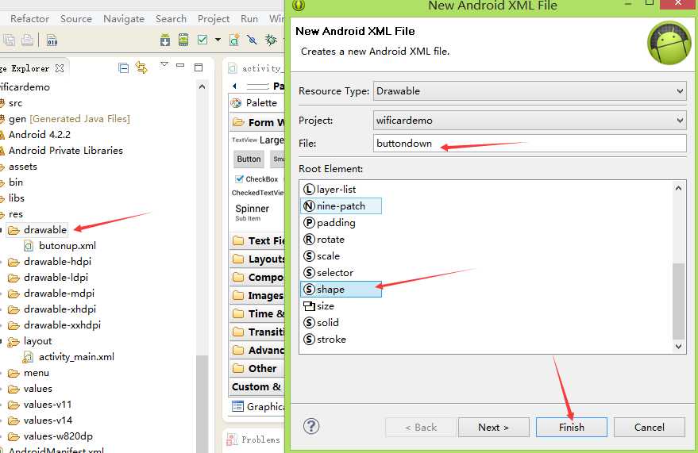
Task: Select the scale root element
Action: point(322,256)
